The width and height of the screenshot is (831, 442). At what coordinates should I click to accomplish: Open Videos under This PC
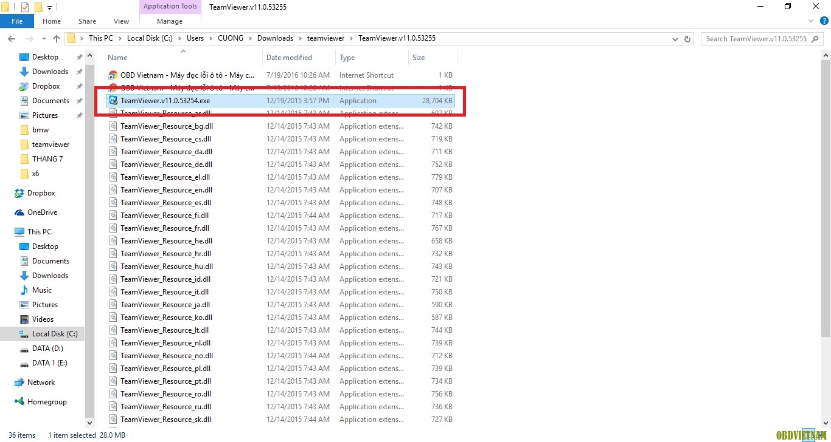point(43,319)
